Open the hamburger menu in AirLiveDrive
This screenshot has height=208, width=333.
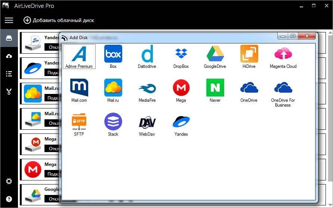point(9,21)
